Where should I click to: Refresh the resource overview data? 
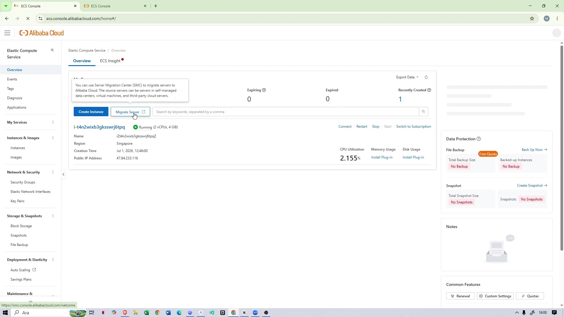pyautogui.click(x=426, y=77)
